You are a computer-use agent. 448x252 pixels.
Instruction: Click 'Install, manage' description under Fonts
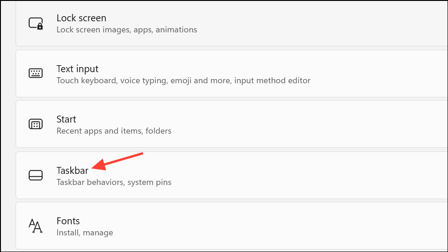(x=85, y=233)
